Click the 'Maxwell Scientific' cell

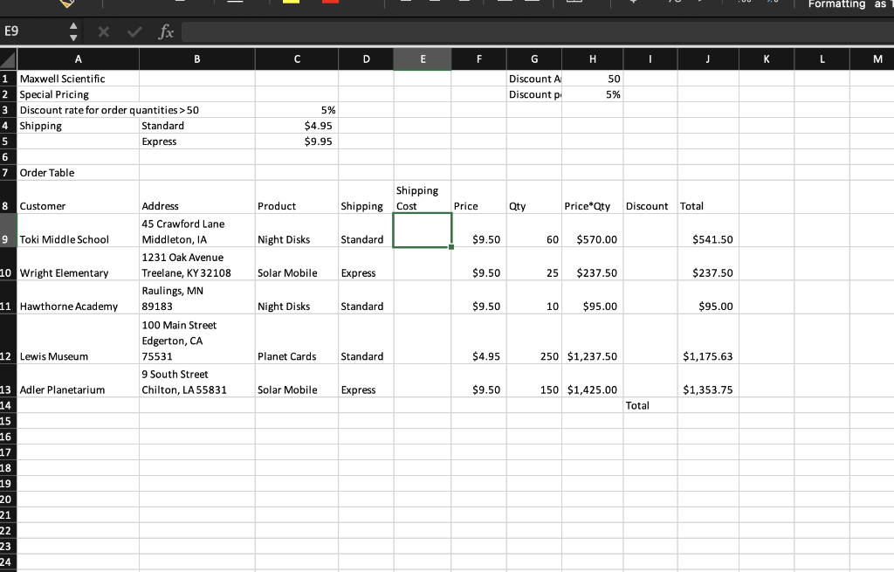click(x=78, y=79)
